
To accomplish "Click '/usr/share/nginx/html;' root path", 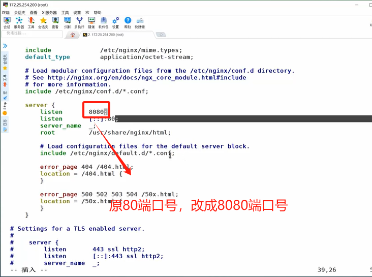I will [130, 133].
